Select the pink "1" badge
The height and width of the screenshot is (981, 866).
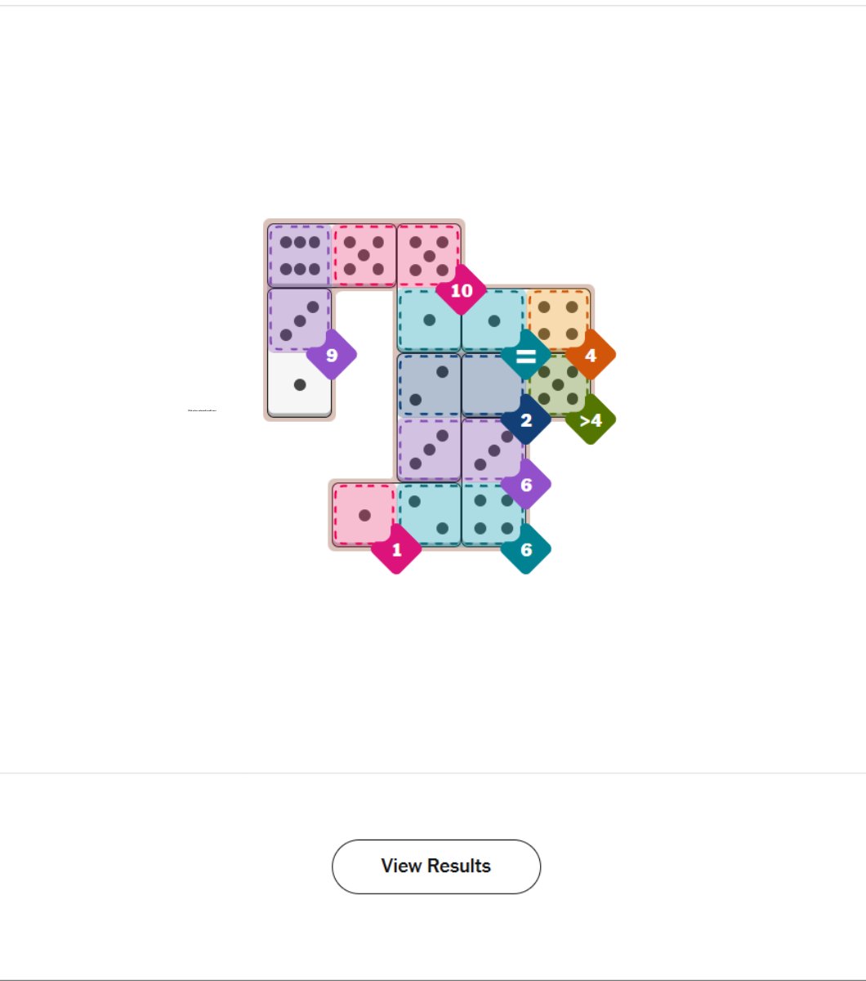pos(396,549)
